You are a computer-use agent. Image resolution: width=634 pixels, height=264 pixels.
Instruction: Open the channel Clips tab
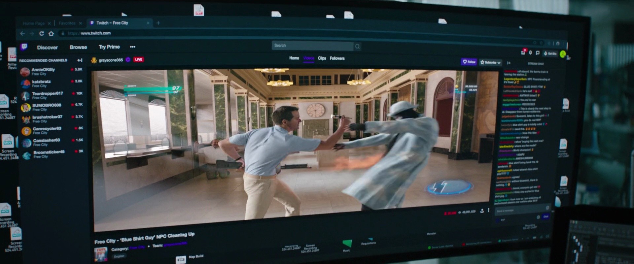pyautogui.click(x=322, y=58)
